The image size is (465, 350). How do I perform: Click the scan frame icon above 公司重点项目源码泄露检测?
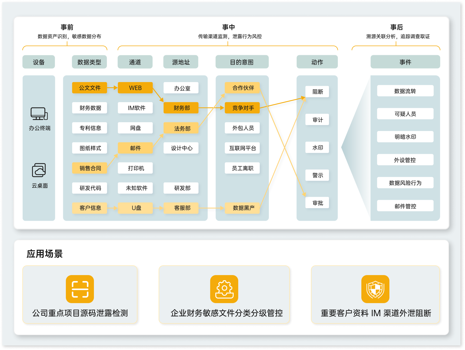[x=80, y=289]
